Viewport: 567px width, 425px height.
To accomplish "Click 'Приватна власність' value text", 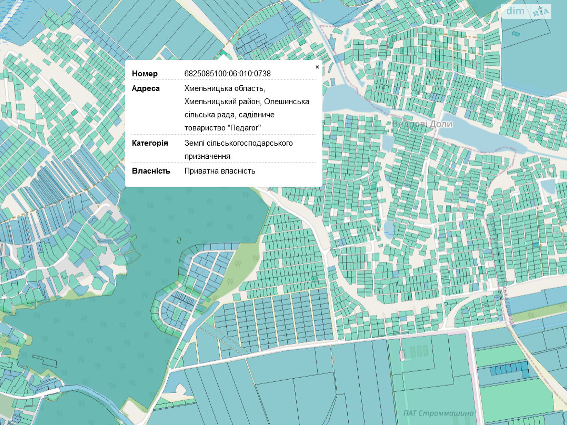I will (x=220, y=171).
